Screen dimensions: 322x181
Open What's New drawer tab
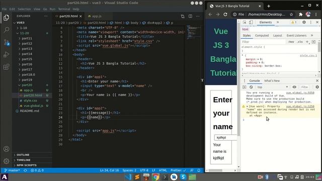[x=272, y=81]
